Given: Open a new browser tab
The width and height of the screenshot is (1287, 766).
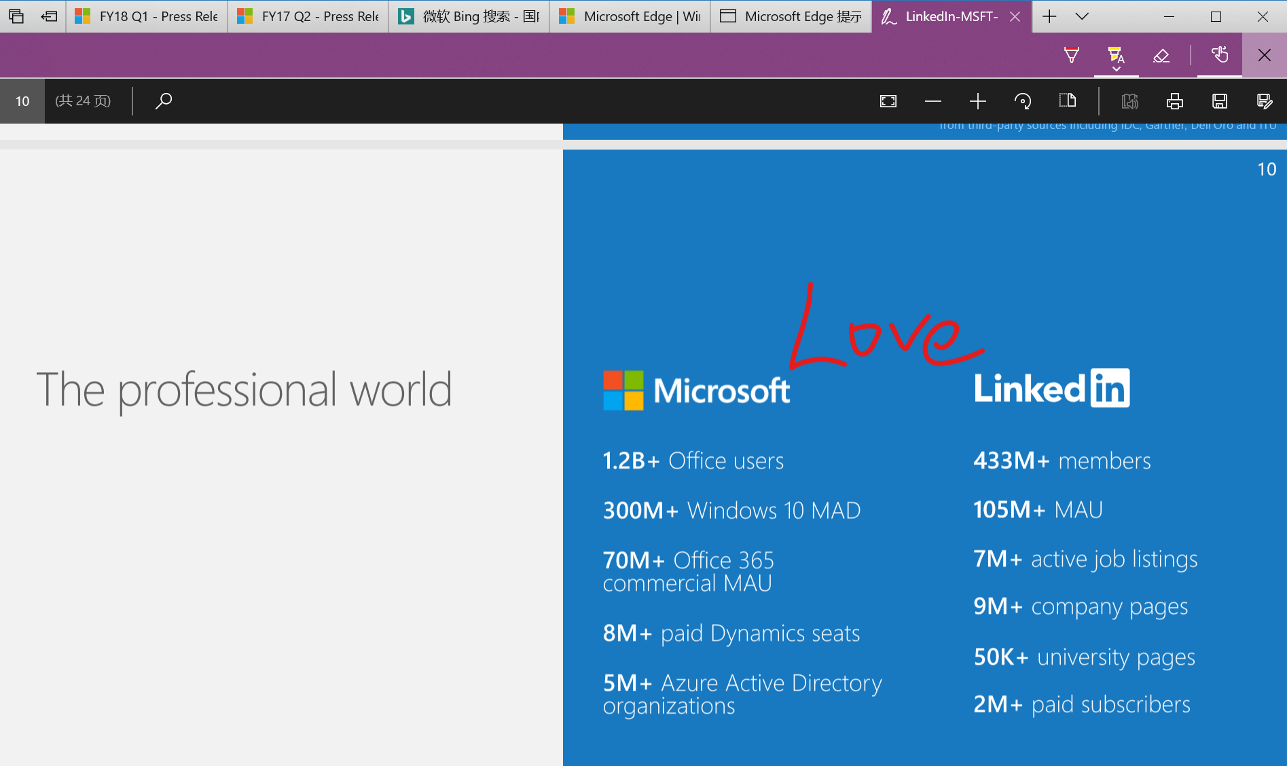Looking at the screenshot, I should coord(1049,16).
